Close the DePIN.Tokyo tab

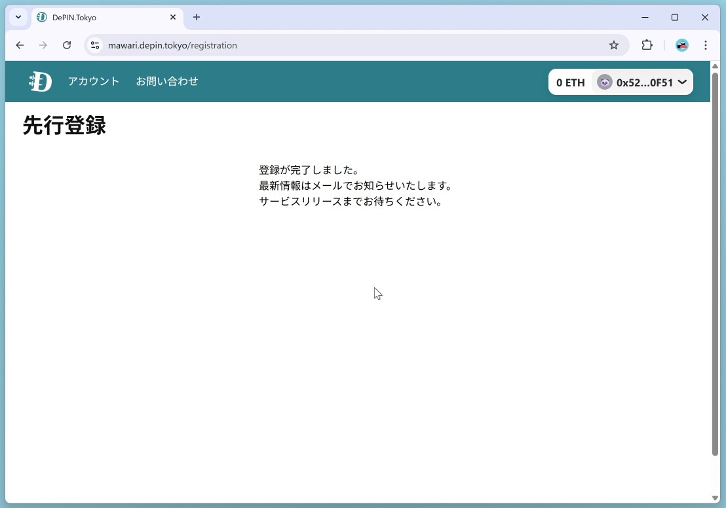pos(173,18)
